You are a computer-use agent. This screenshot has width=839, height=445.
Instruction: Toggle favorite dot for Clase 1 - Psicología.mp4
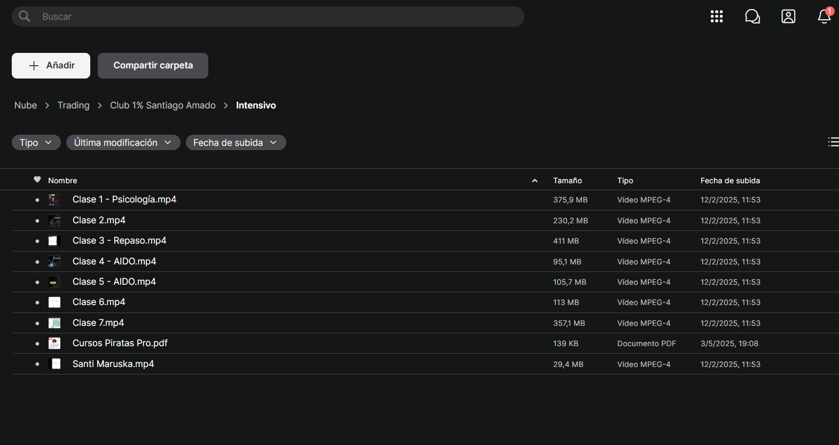(x=37, y=200)
